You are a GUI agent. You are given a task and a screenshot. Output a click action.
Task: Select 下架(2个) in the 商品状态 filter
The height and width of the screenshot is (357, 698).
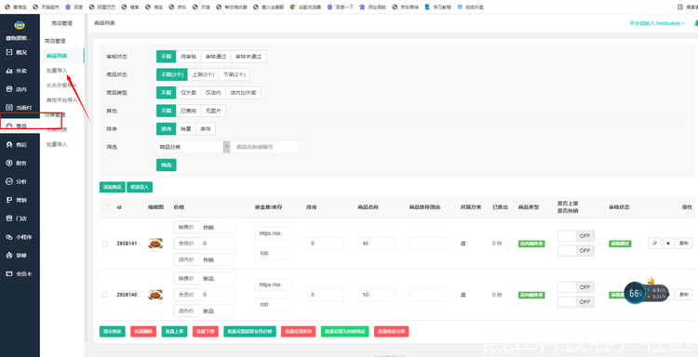pos(235,74)
